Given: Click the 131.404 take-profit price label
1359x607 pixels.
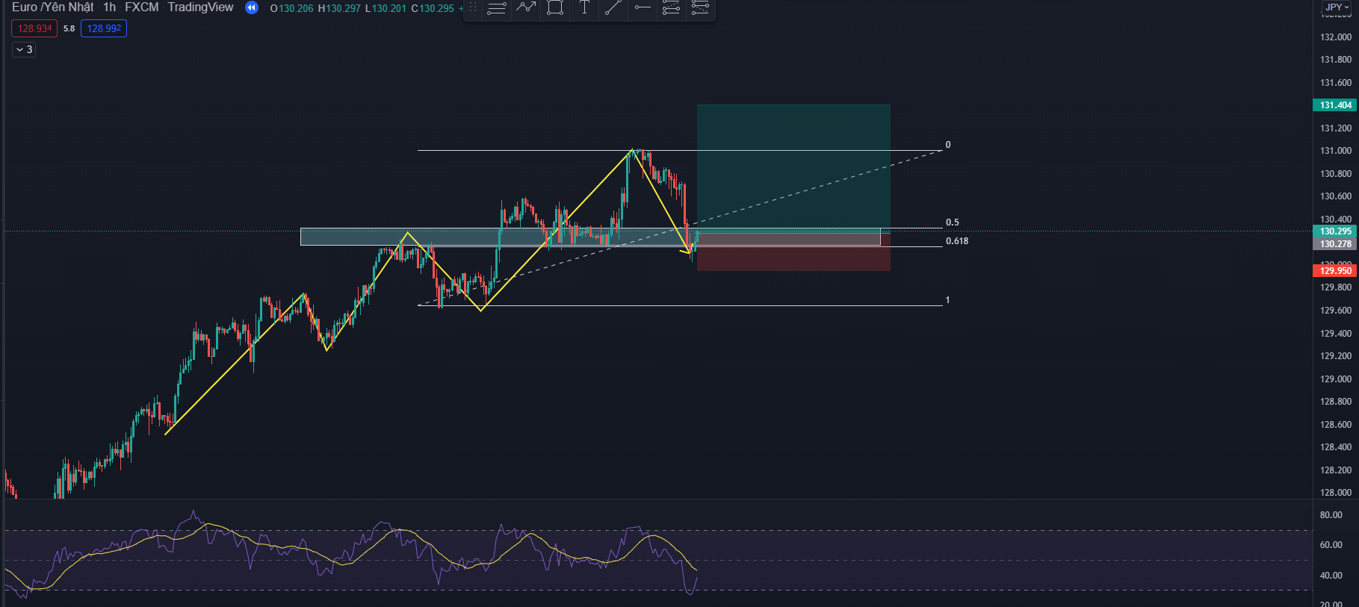Looking at the screenshot, I should pyautogui.click(x=1334, y=105).
